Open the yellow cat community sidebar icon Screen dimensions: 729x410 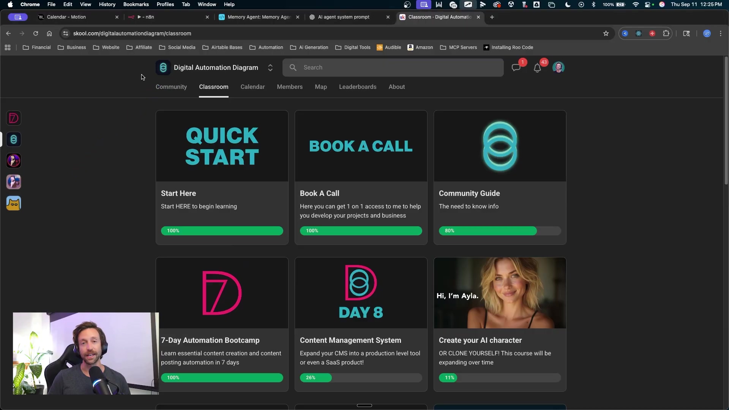(x=14, y=203)
